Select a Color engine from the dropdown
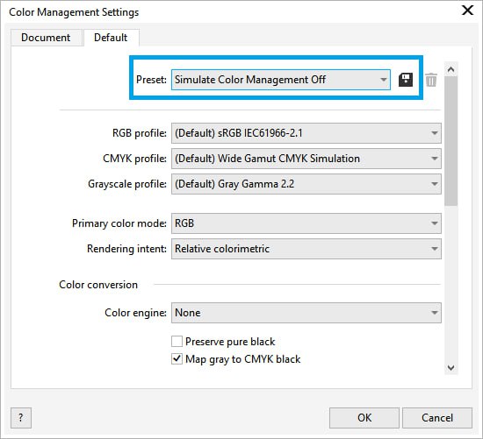 306,313
